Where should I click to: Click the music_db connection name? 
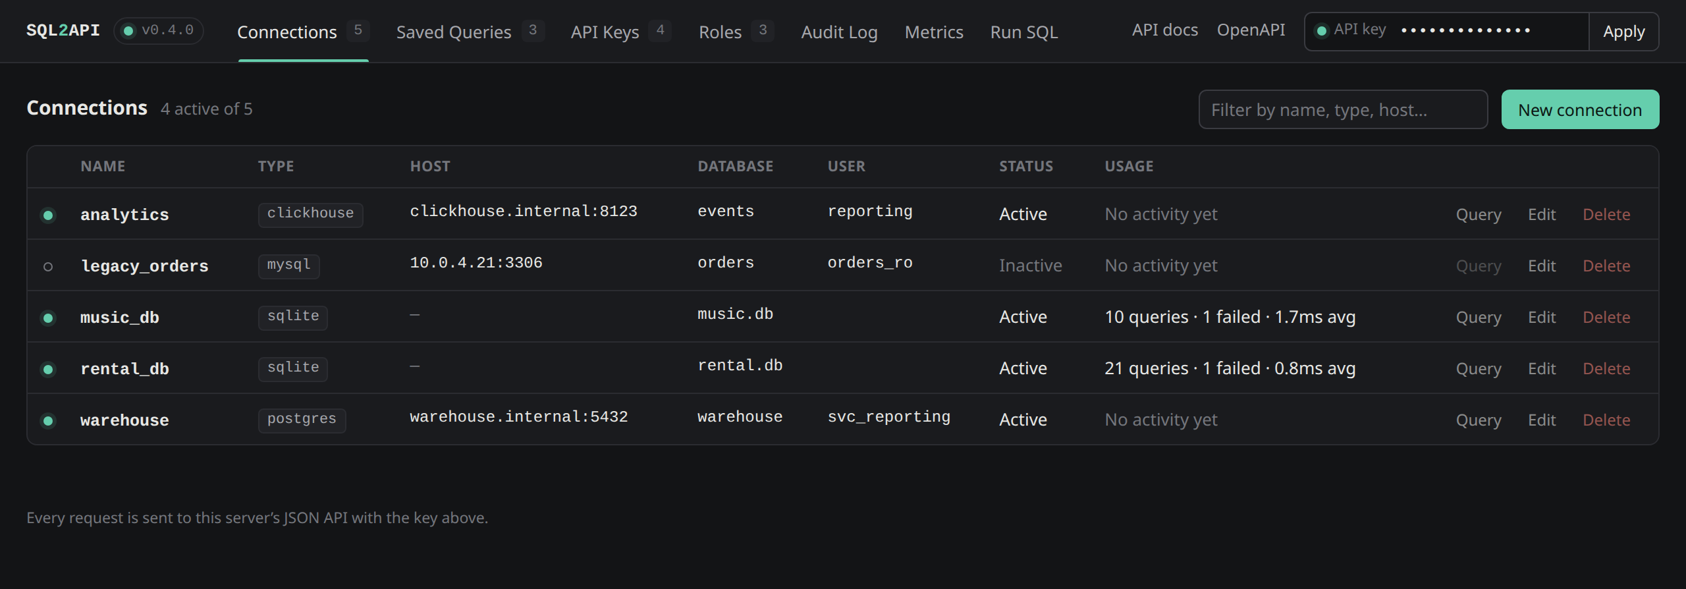120,318
